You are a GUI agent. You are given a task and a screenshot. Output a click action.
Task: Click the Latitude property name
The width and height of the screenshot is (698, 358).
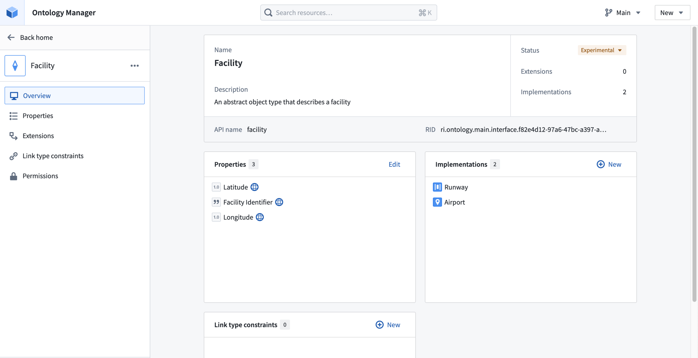(x=235, y=187)
